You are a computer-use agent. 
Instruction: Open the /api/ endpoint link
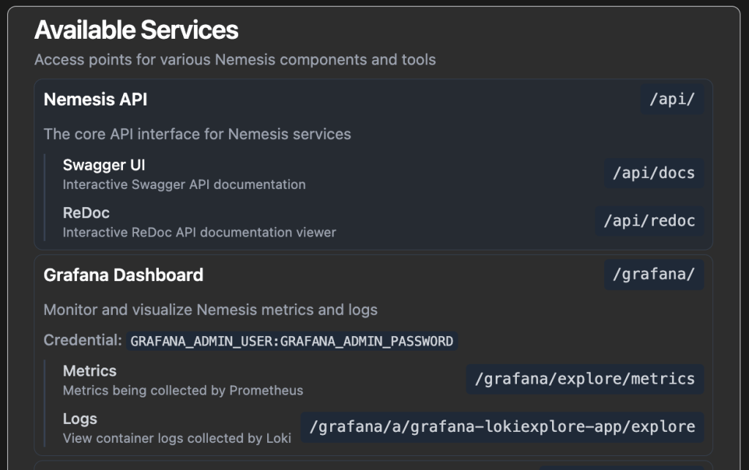pos(671,100)
